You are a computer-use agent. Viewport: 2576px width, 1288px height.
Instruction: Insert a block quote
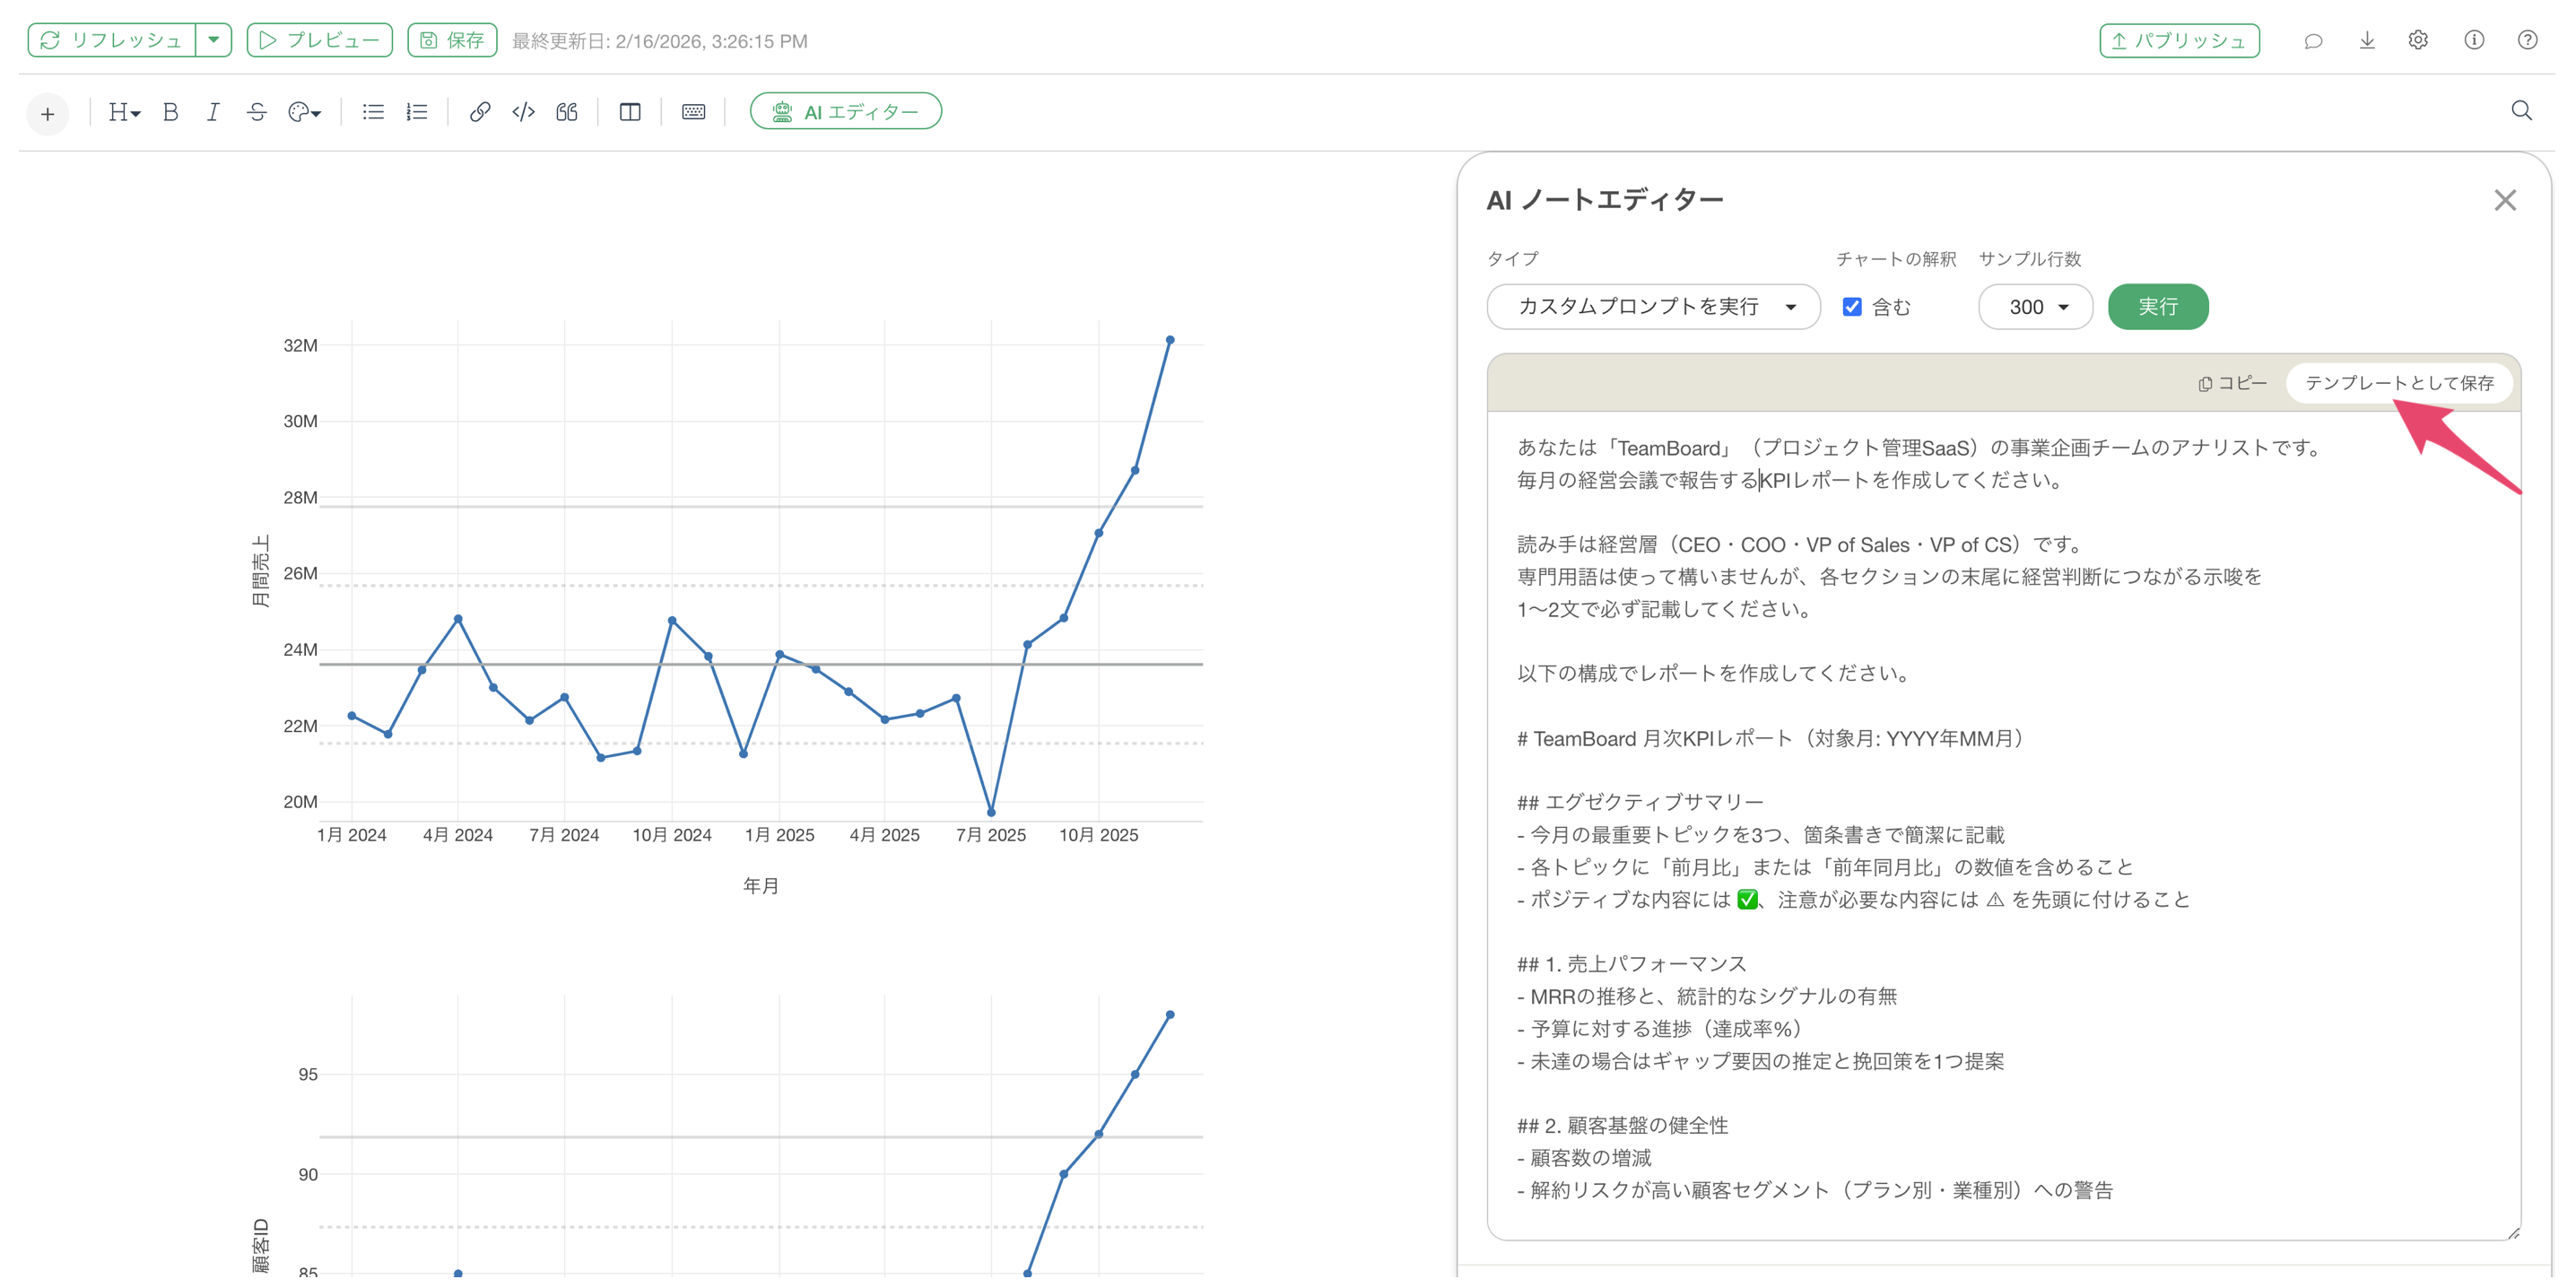pyautogui.click(x=567, y=112)
